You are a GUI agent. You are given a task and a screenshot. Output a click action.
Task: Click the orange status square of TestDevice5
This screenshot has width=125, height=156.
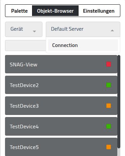(109, 147)
